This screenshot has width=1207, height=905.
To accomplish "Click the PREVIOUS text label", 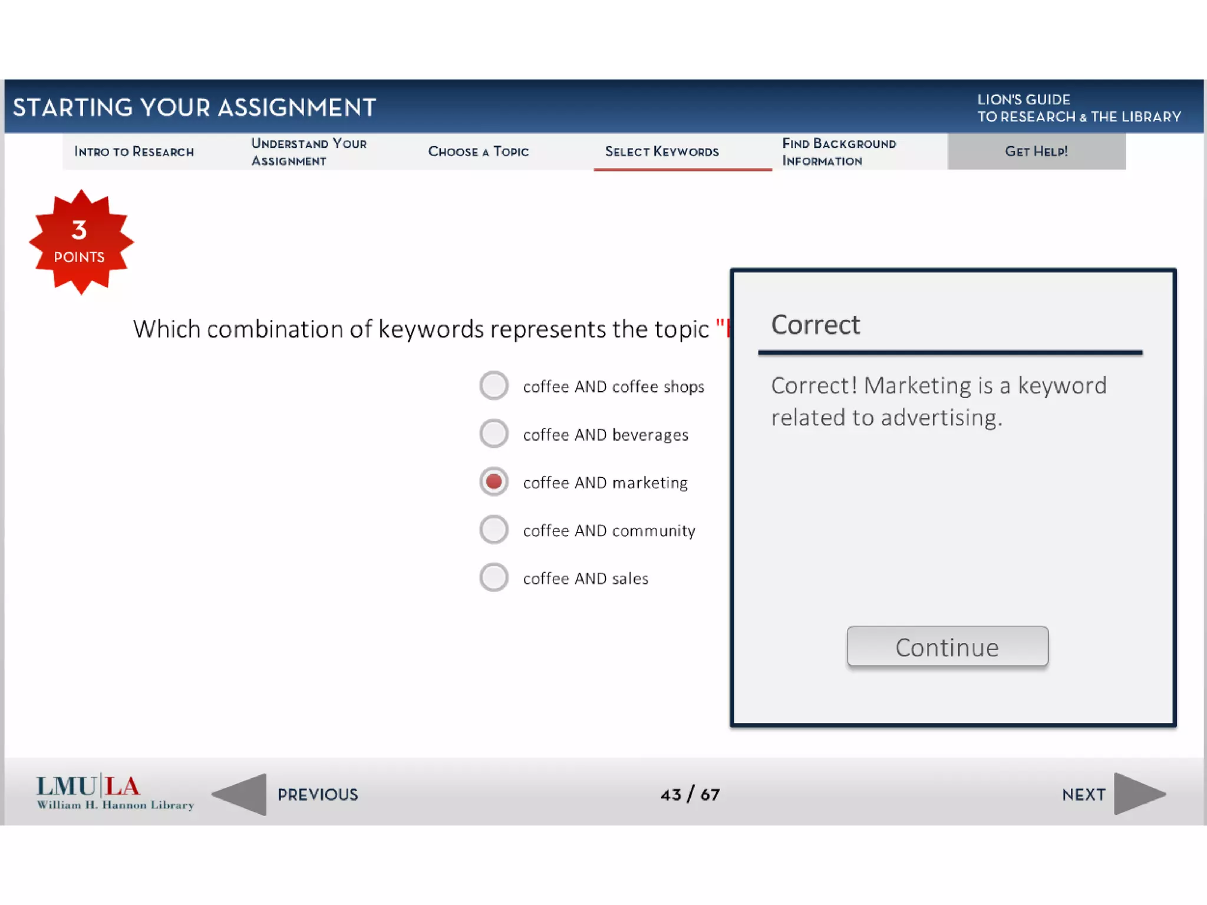I will [x=318, y=794].
